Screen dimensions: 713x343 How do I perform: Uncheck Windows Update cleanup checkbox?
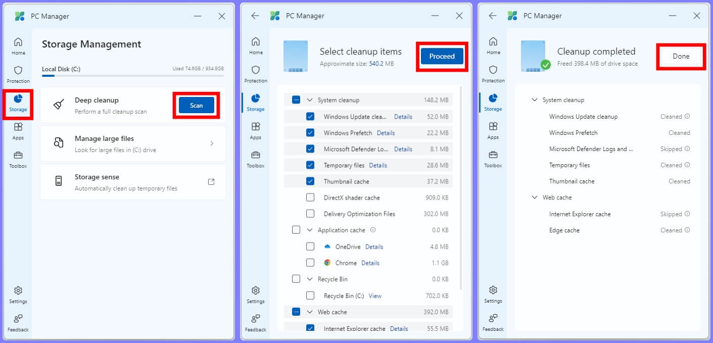point(310,117)
